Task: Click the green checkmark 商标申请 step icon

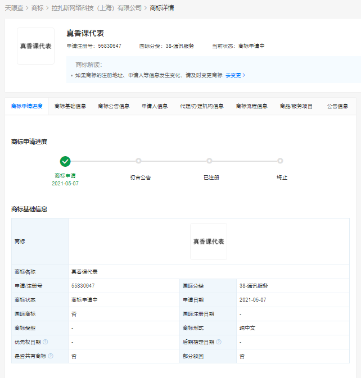Action: coord(65,161)
